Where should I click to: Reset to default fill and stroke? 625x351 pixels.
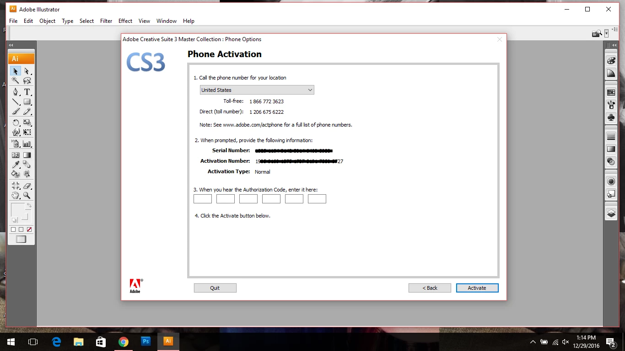pyautogui.click(x=14, y=220)
